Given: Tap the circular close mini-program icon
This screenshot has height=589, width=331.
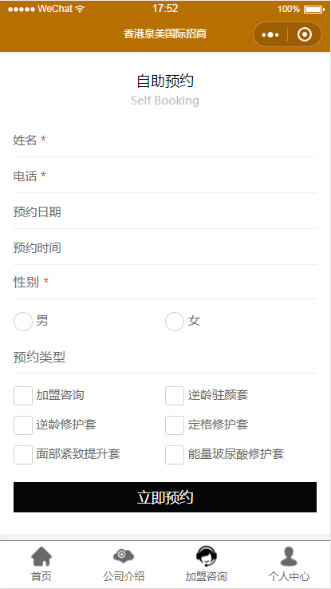Looking at the screenshot, I should pyautogui.click(x=305, y=34).
